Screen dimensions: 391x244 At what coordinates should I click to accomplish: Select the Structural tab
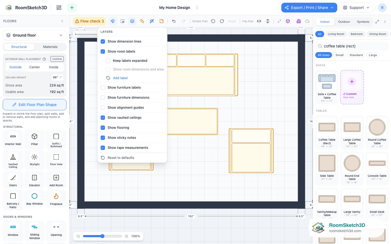click(x=19, y=47)
